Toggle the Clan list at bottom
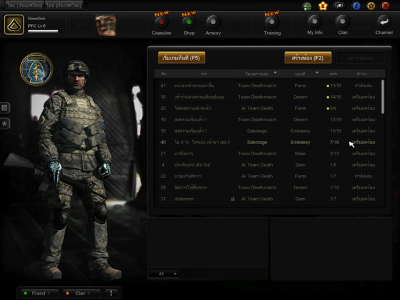The height and width of the screenshot is (300, 400). [x=80, y=293]
